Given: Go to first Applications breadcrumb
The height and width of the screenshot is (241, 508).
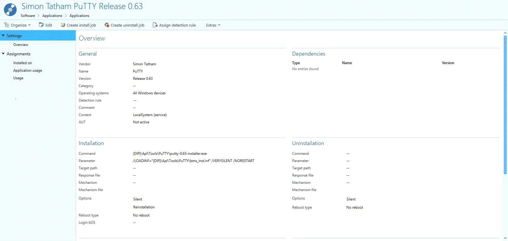Looking at the screenshot, I should point(52,16).
